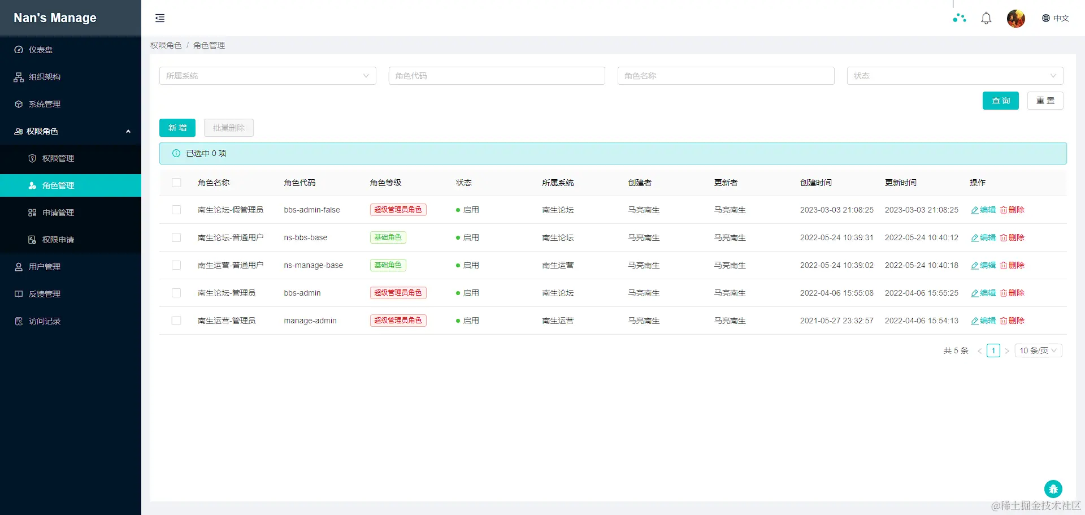The width and height of the screenshot is (1085, 515).
Task: Switch language via globe 中文 icon
Action: tap(1055, 18)
